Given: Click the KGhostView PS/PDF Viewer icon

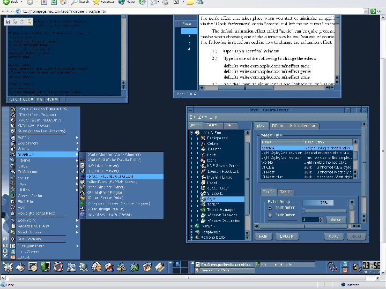Looking at the screenshot, I should 82,182.
